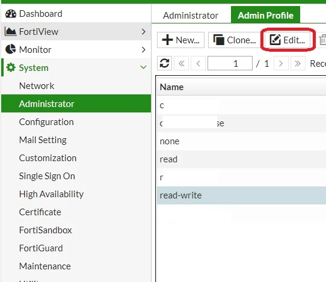The width and height of the screenshot is (326, 282).
Task: Open Customization page
Action: tap(76, 158)
